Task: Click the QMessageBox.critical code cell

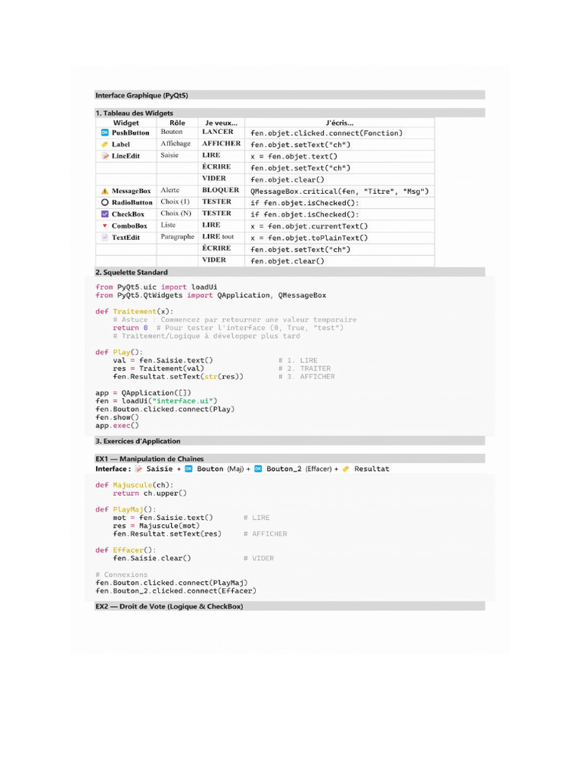Action: coord(340,191)
